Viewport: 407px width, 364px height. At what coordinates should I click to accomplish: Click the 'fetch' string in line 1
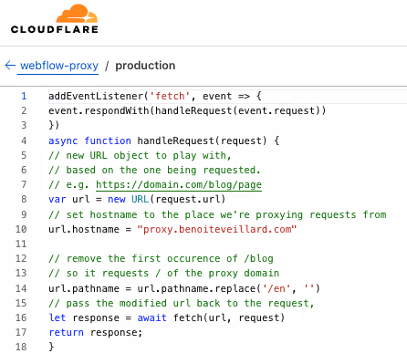[x=170, y=96]
